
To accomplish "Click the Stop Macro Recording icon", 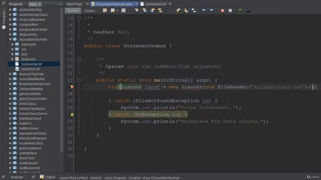I will [x=230, y=10].
